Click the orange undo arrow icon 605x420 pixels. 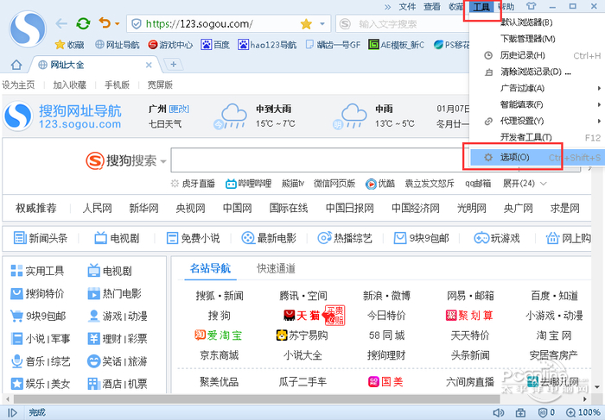(x=105, y=23)
